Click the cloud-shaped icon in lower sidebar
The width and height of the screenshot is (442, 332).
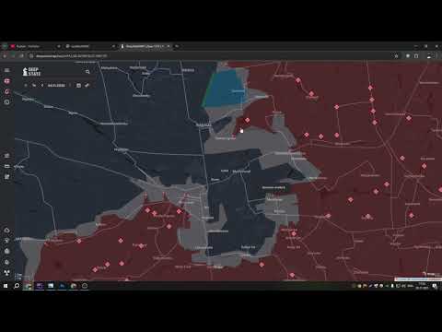click(6, 230)
